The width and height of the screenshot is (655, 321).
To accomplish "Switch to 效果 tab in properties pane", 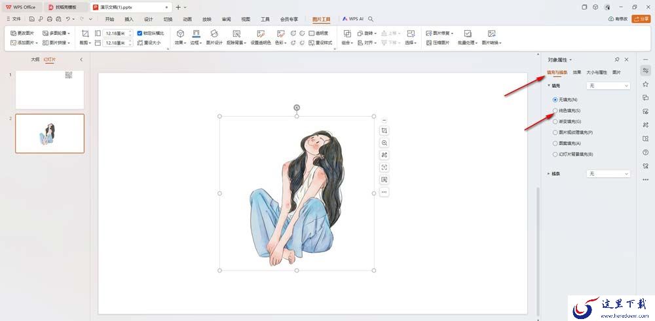I will click(577, 72).
